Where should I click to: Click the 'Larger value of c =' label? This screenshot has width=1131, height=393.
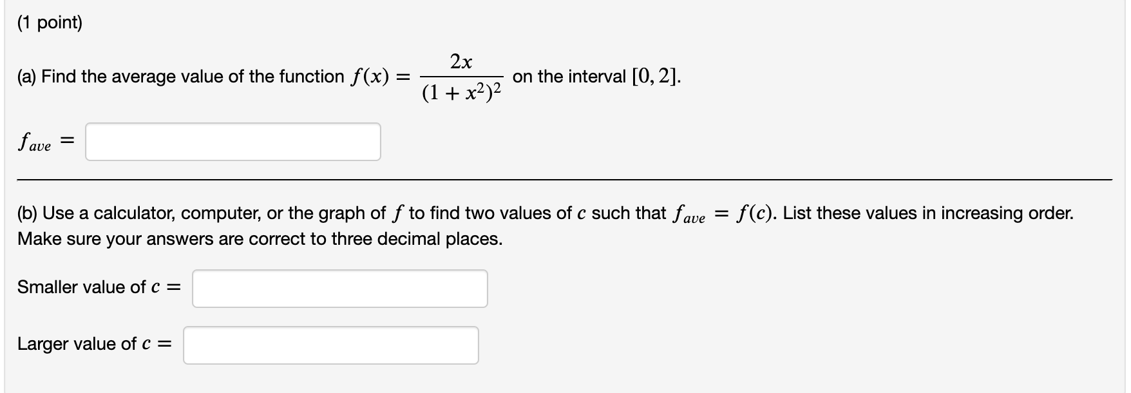point(93,343)
